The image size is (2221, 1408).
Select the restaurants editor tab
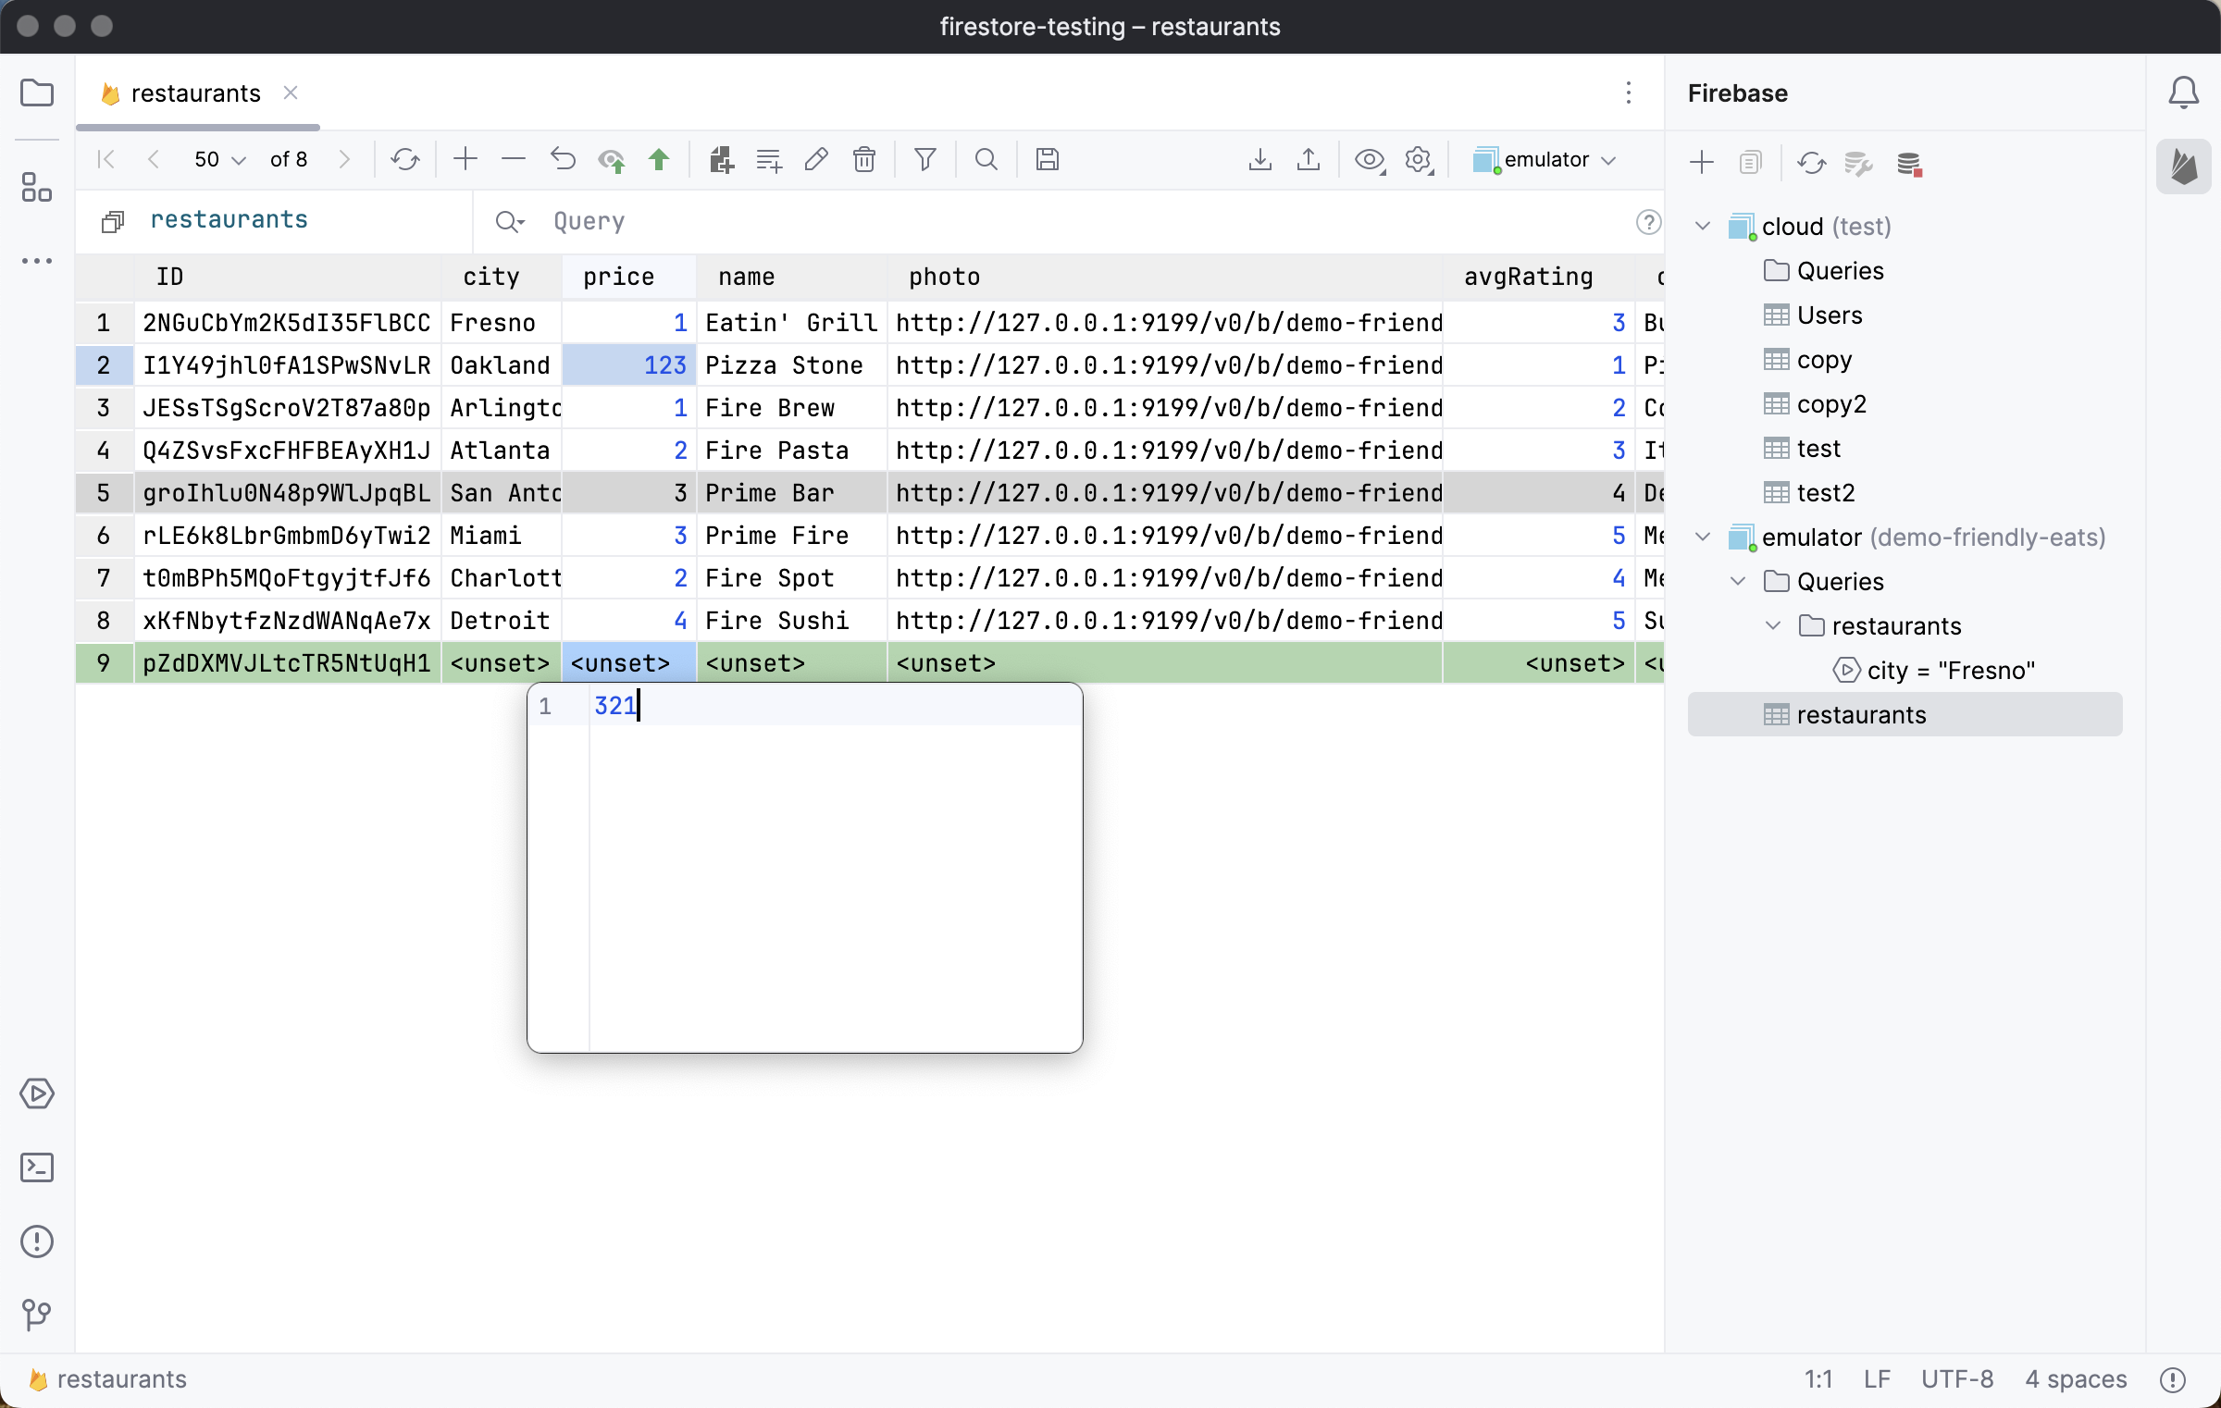click(x=195, y=93)
